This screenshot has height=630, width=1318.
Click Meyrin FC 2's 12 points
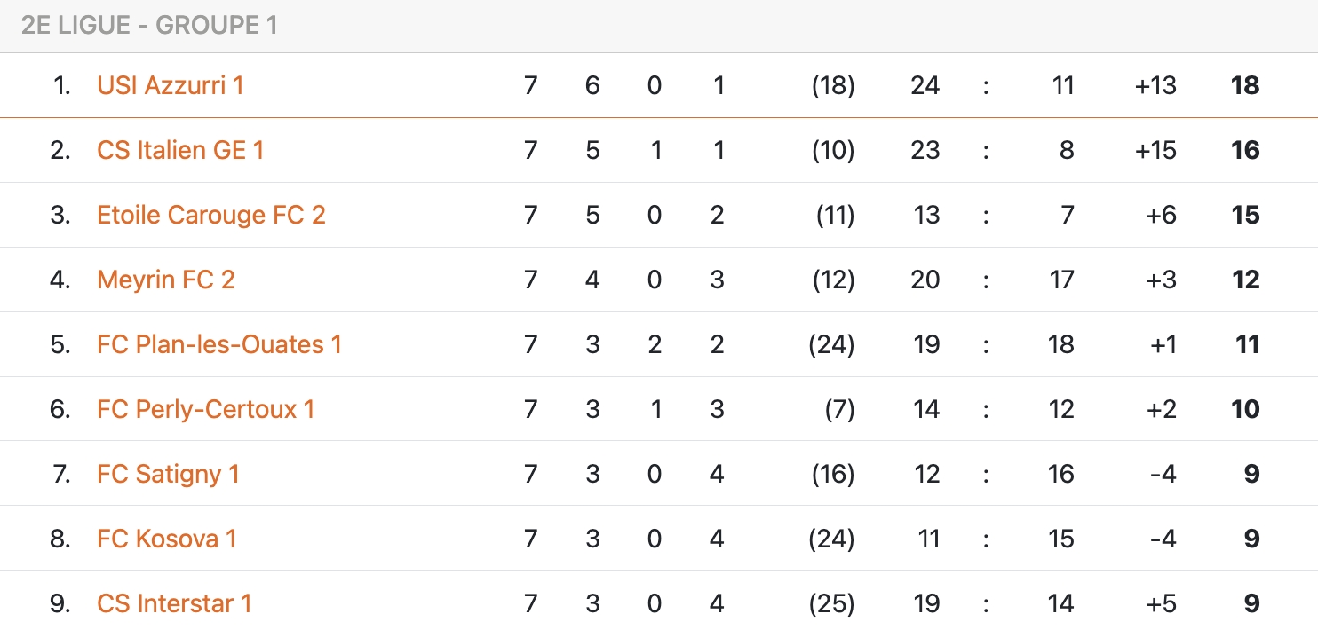(1245, 280)
